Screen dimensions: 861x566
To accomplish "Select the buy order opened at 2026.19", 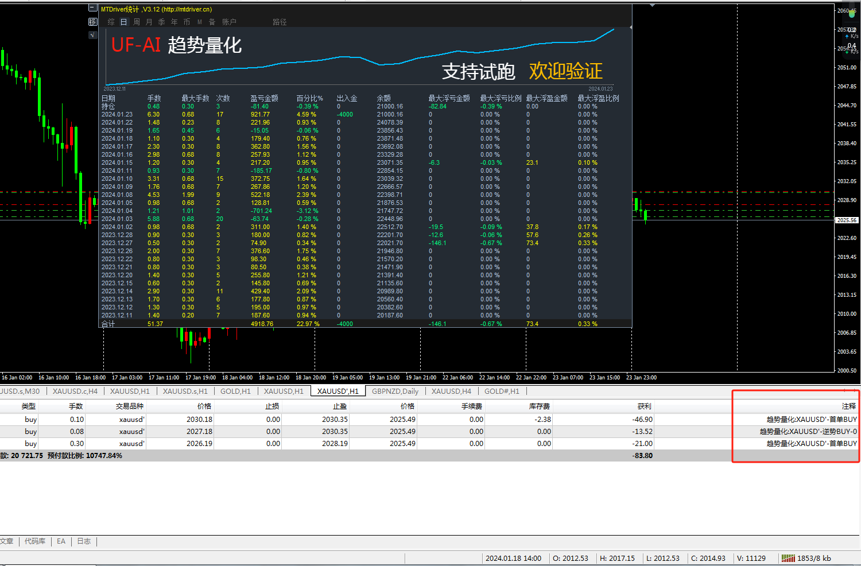I will click(429, 443).
